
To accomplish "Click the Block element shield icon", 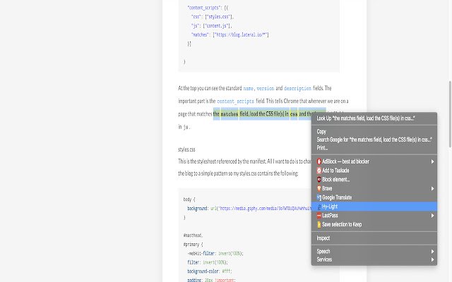I will [x=319, y=179].
